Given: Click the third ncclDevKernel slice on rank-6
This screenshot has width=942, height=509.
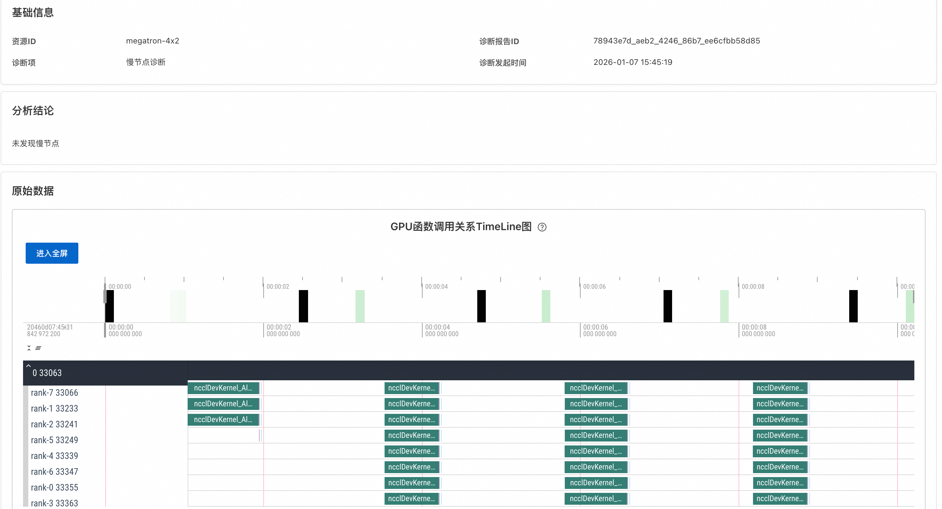Looking at the screenshot, I should pyautogui.click(x=595, y=467).
